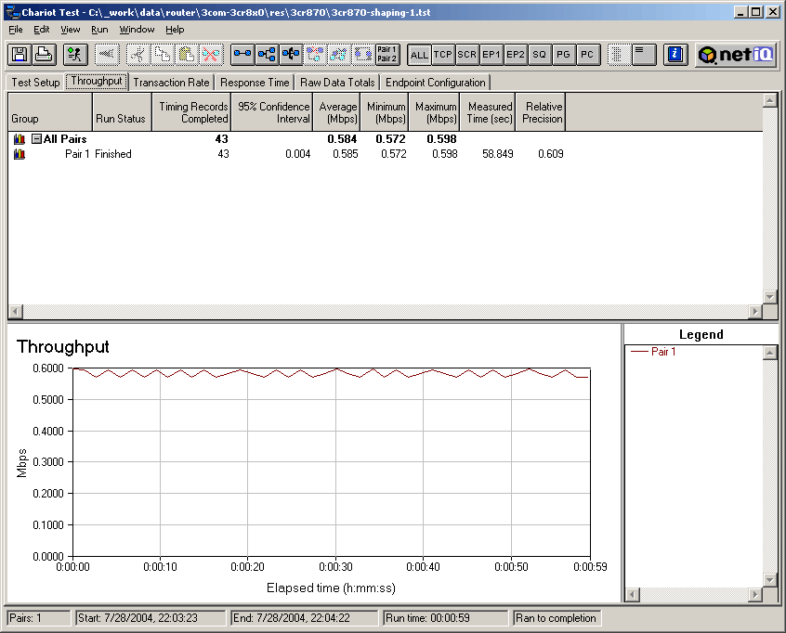Click the NetIQ logo button
This screenshot has width=786, height=633.
click(x=735, y=55)
